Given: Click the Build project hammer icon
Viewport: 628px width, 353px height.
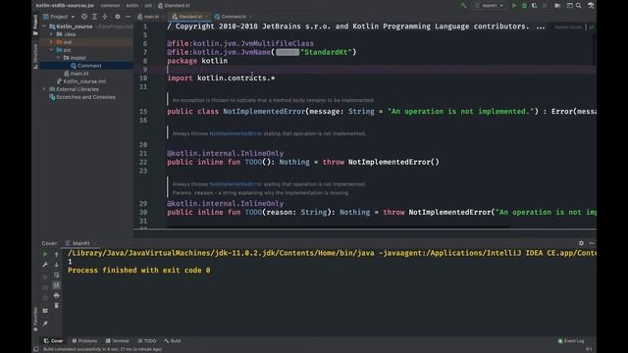Looking at the screenshot, I should click(x=463, y=6).
